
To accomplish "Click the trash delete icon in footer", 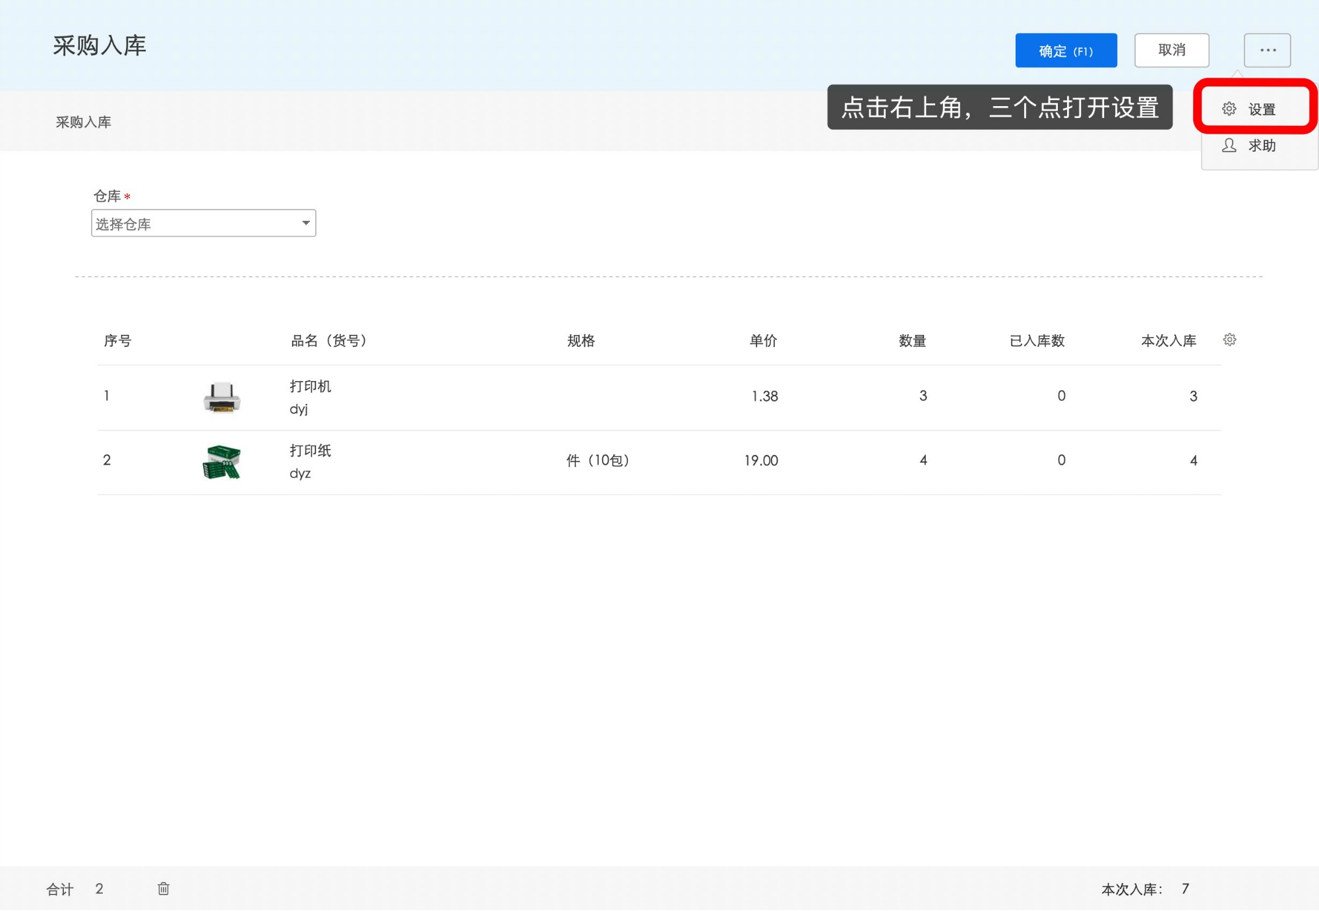I will (x=164, y=889).
